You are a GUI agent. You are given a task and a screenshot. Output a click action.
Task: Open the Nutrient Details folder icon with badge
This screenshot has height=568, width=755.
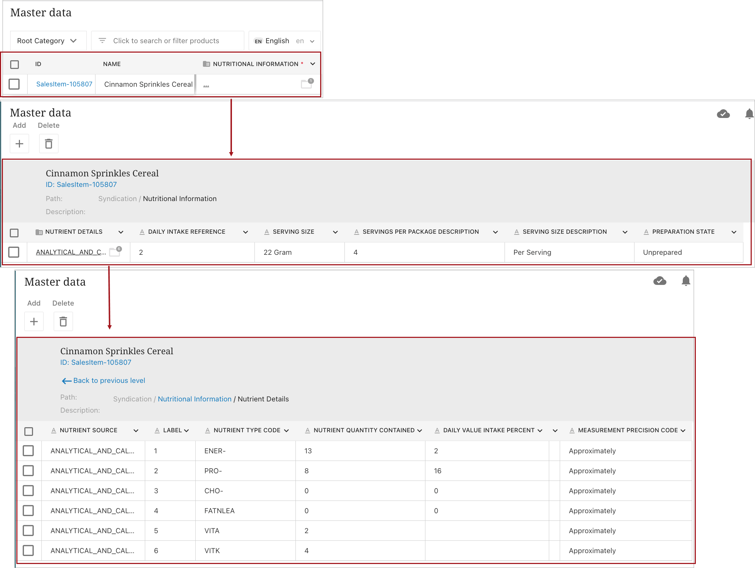coord(115,252)
